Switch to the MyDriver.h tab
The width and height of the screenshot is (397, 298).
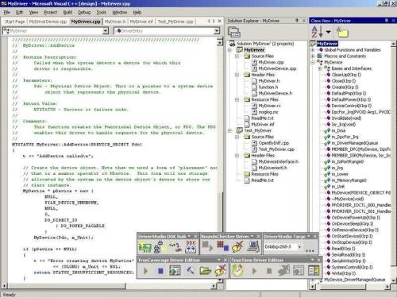click(115, 21)
